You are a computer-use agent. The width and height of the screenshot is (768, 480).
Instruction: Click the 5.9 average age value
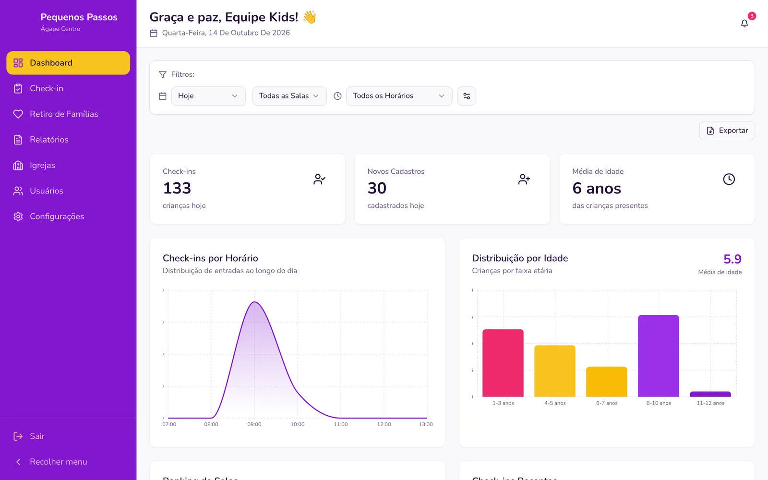(x=732, y=259)
